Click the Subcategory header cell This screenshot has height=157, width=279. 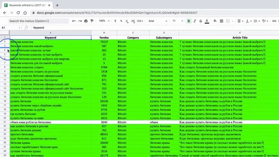(x=164, y=38)
